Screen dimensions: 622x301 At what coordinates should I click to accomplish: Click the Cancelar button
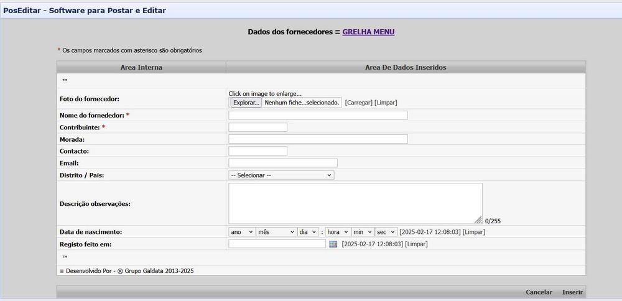(539, 292)
